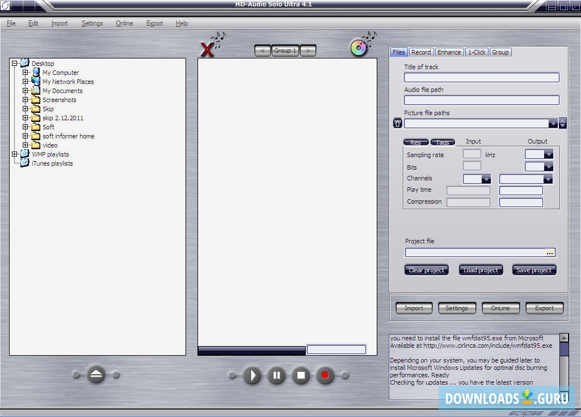Click the picture paths up/down stepper
The image size is (581, 417).
click(x=562, y=123)
